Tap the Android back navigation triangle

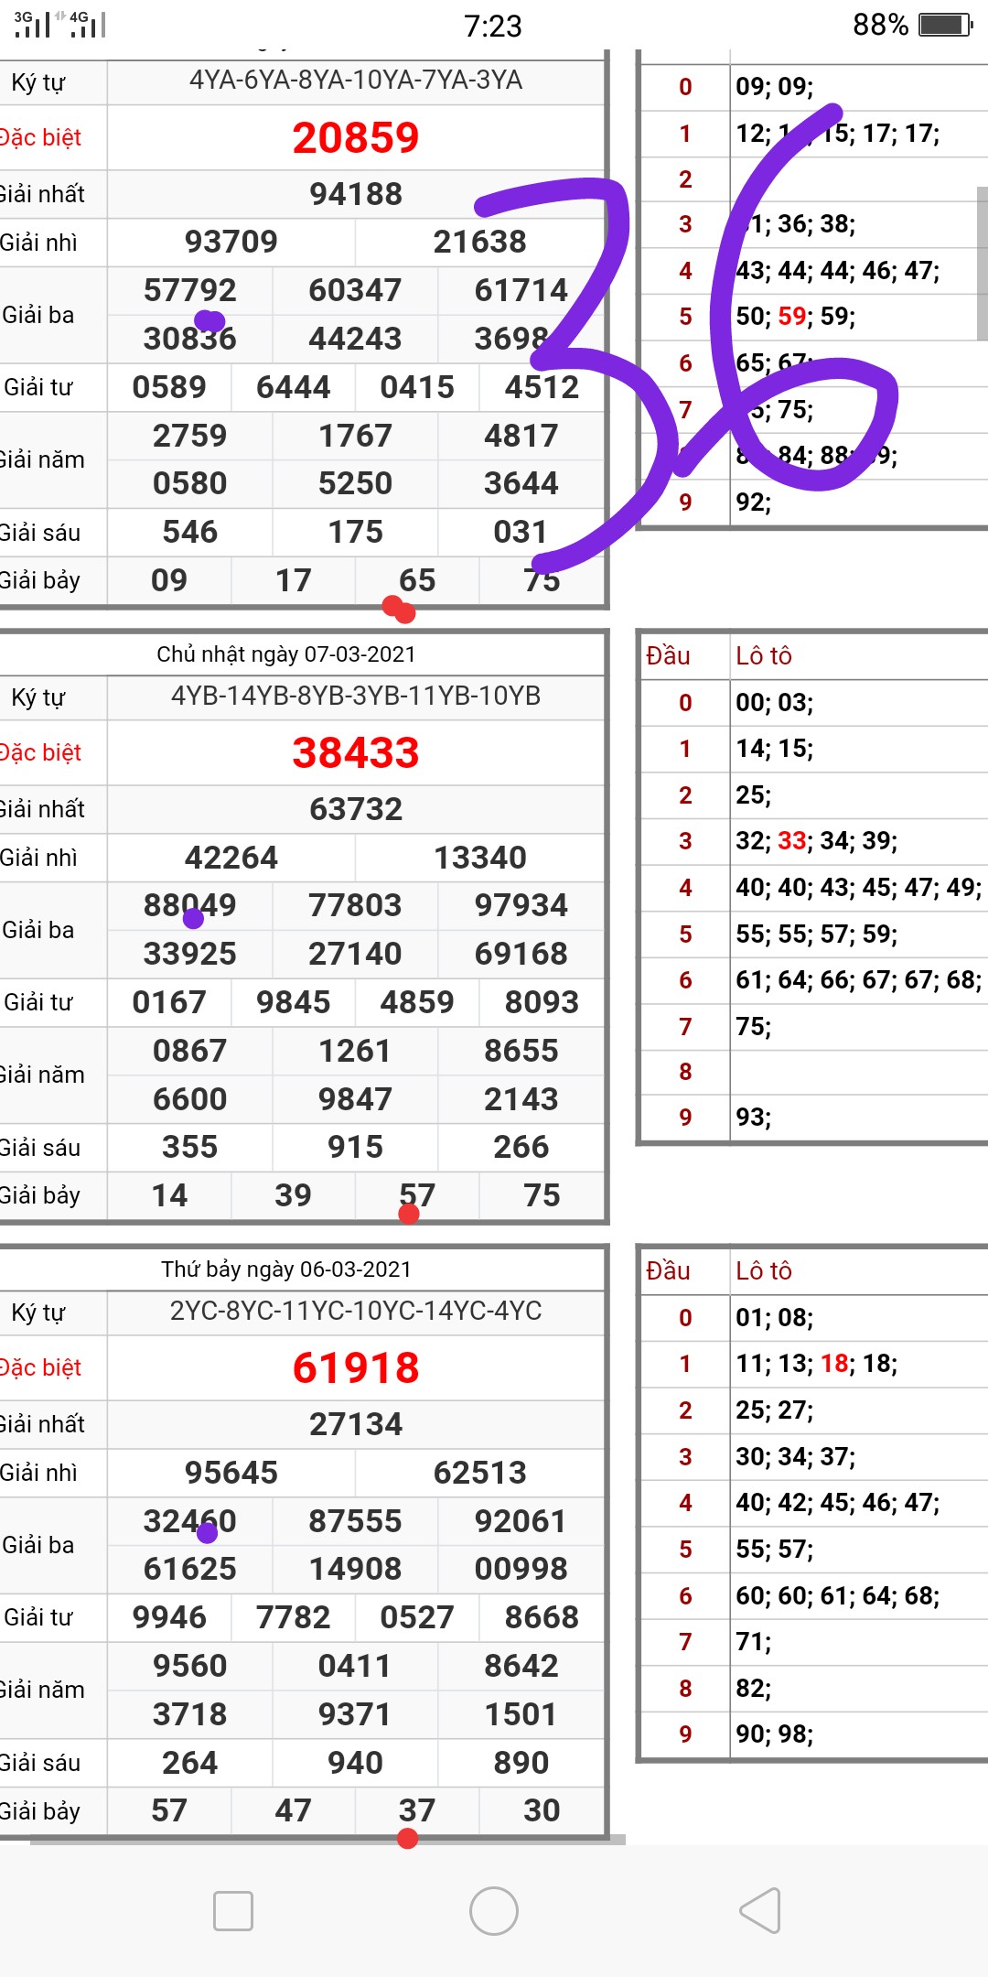tap(760, 1910)
